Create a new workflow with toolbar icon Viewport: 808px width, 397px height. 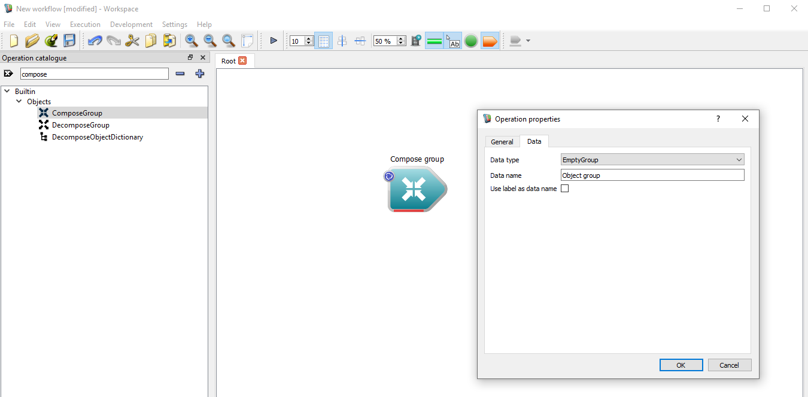[14, 41]
